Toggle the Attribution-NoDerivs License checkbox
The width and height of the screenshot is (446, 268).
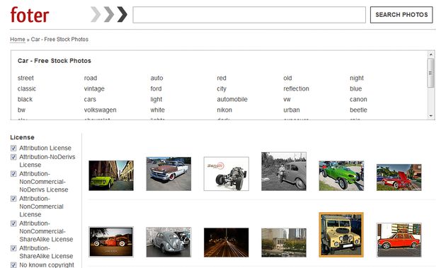click(13, 157)
